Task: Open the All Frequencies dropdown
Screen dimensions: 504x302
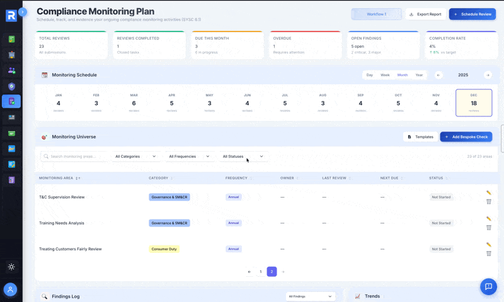Action: point(190,156)
